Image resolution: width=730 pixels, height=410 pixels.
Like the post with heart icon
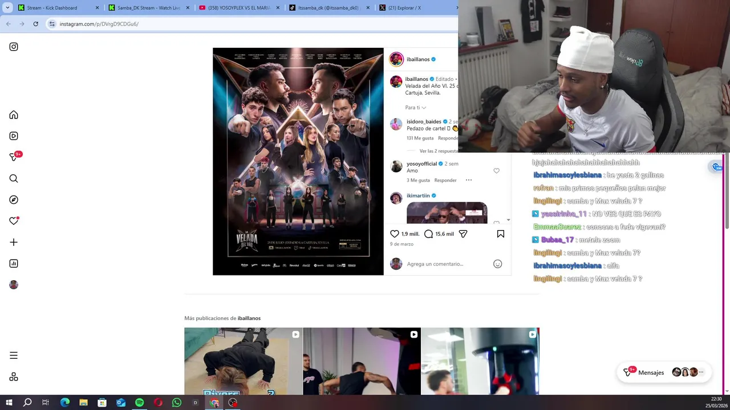395,233
